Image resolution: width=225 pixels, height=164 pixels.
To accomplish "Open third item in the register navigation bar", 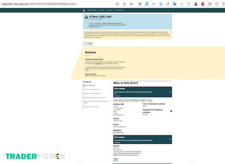I will (109, 10).
